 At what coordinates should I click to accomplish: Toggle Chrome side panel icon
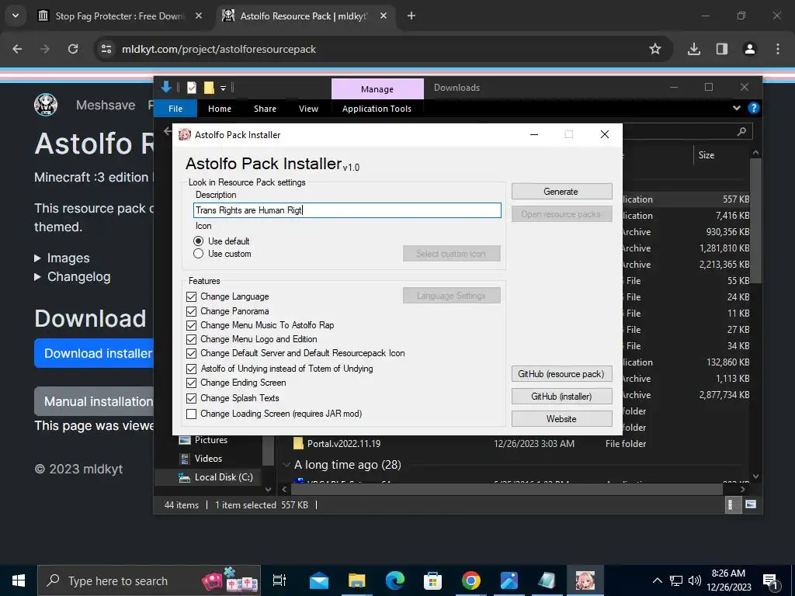[x=721, y=49]
